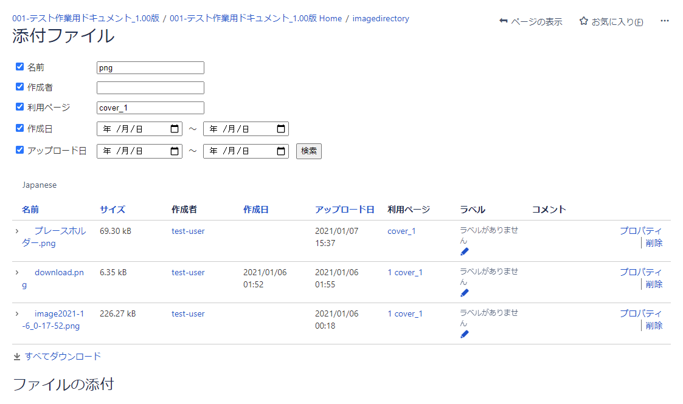683x404 pixels.
Task: Open calendar picker for アップロード日 end date
Action: pos(281,151)
